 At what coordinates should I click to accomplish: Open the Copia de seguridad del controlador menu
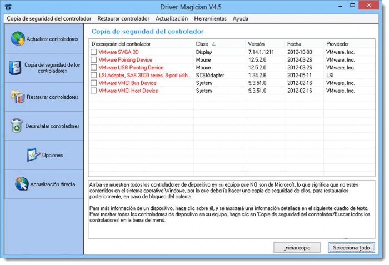click(x=49, y=18)
